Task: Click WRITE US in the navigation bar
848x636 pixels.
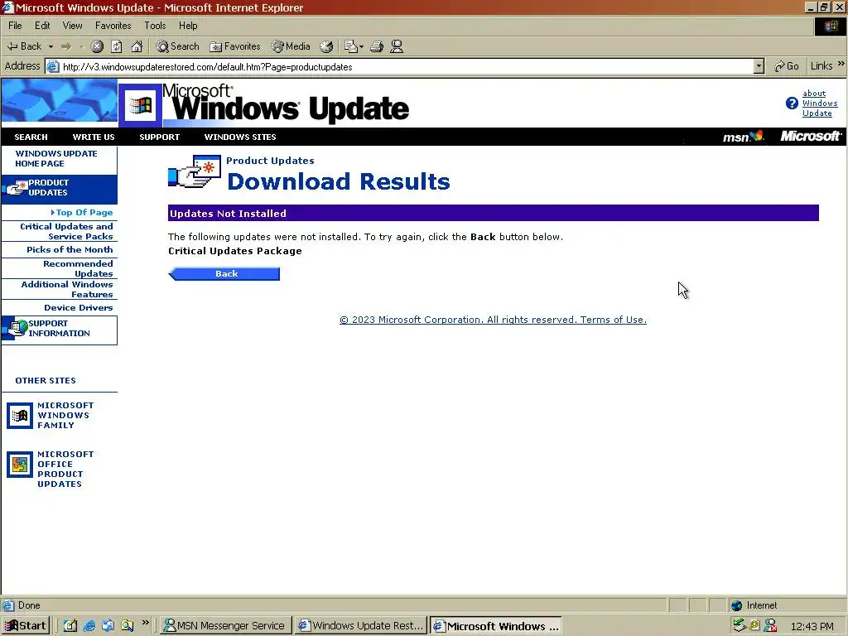Action: coord(94,137)
